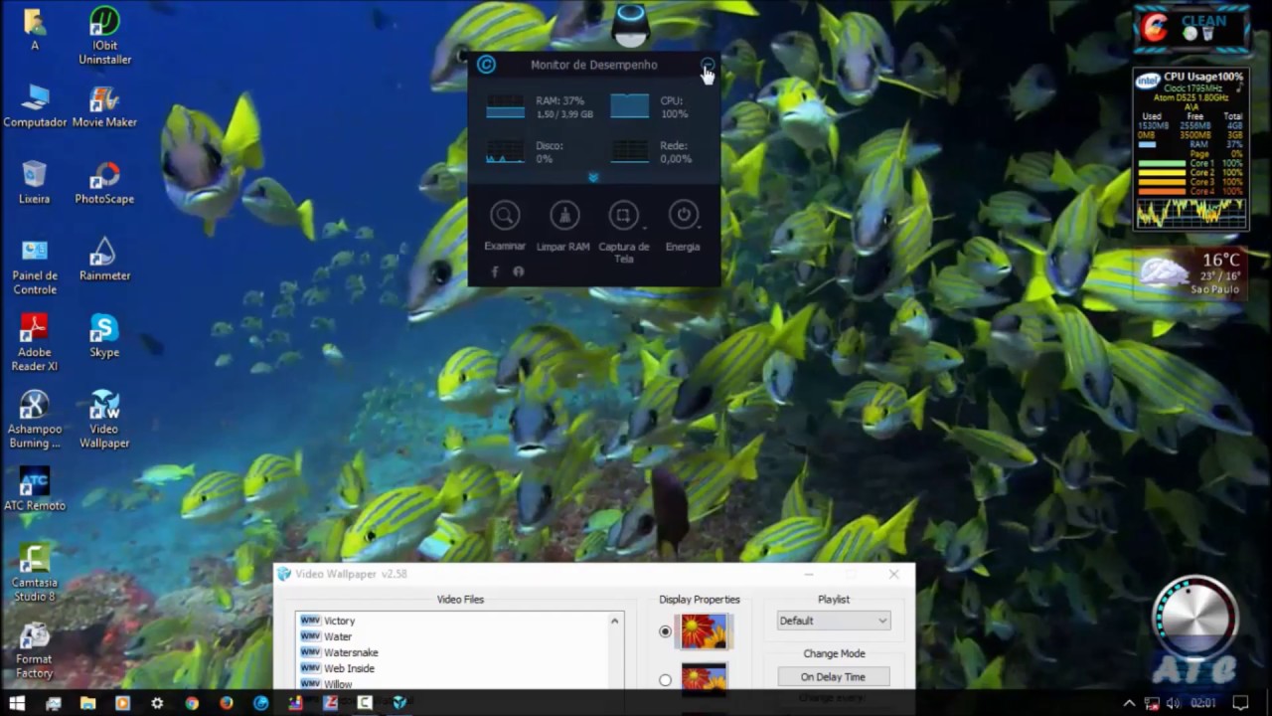Select the Lixeira recycle bin icon
The width and height of the screenshot is (1272, 716).
pyautogui.click(x=35, y=183)
